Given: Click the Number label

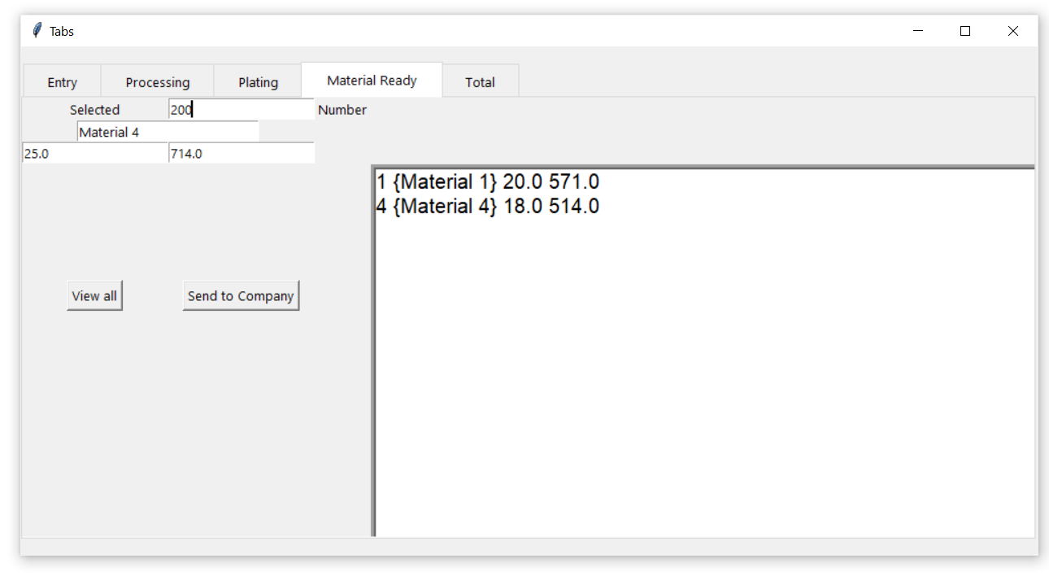Looking at the screenshot, I should pyautogui.click(x=342, y=109).
